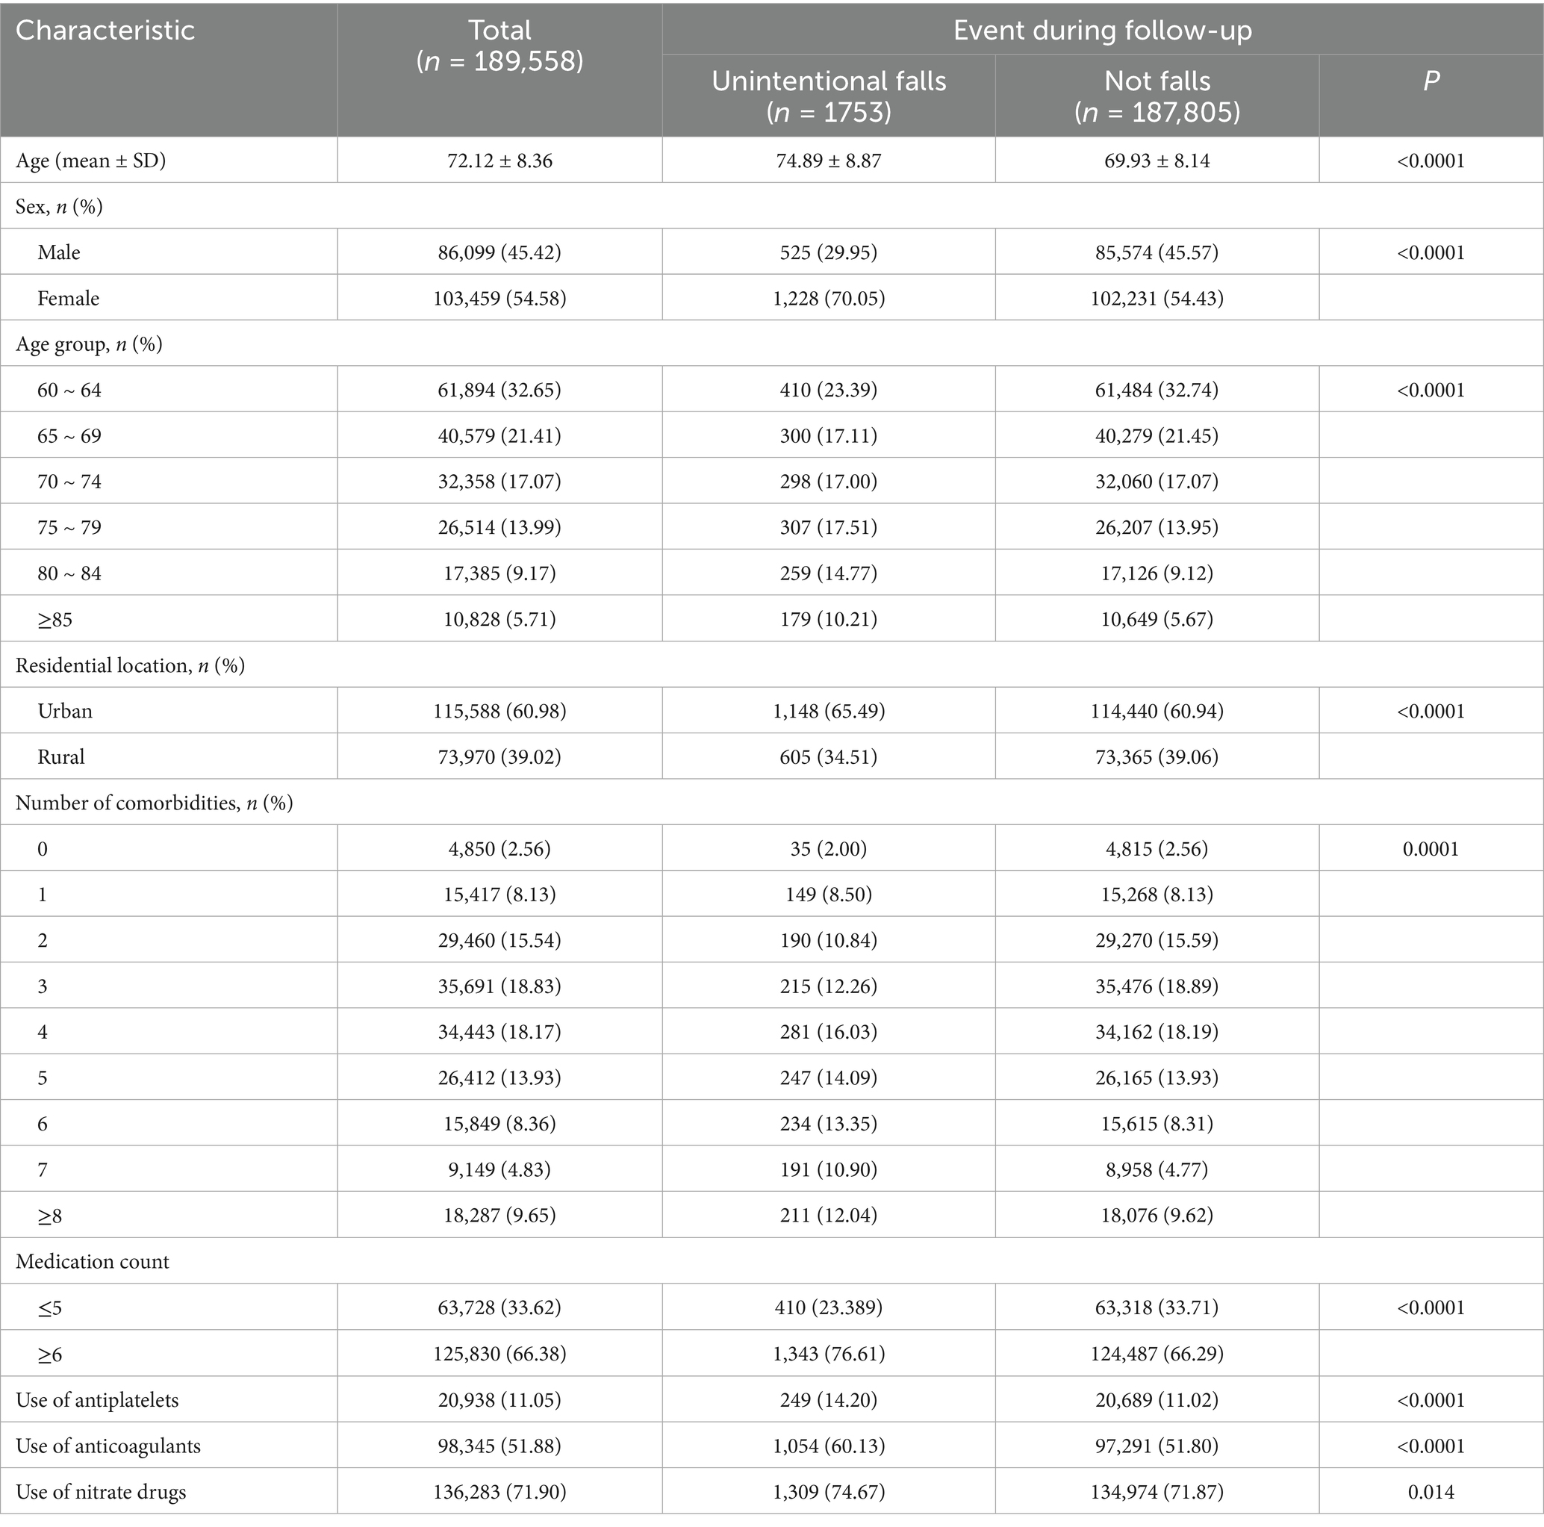The width and height of the screenshot is (1544, 1527).
Task: Click the P column header
Action: [1431, 81]
